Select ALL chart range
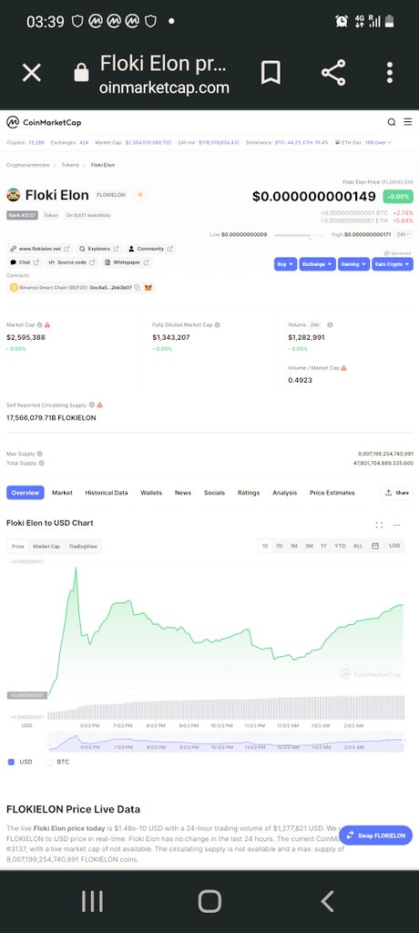 pos(358,546)
